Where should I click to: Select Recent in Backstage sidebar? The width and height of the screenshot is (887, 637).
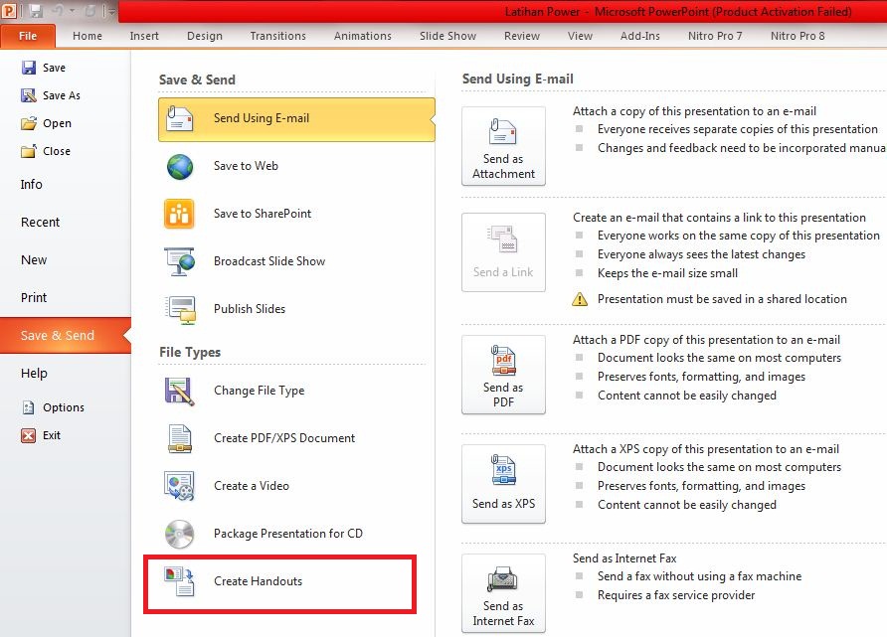point(66,223)
